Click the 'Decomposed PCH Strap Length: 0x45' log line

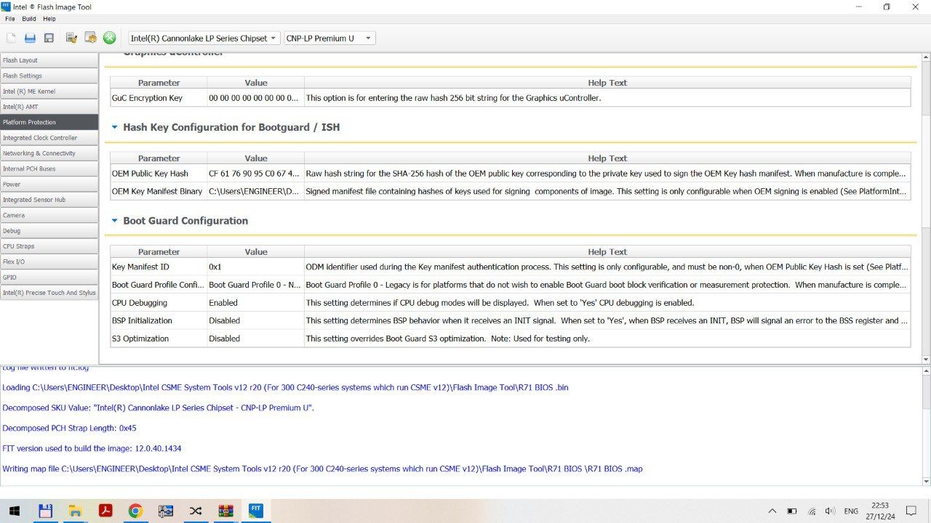point(69,429)
